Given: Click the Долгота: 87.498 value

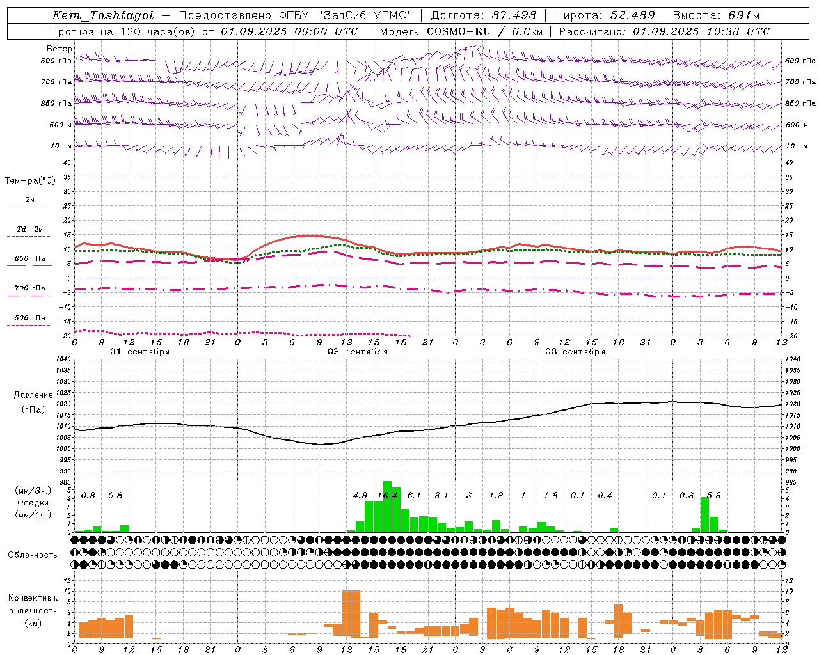Looking at the screenshot, I should [484, 15].
